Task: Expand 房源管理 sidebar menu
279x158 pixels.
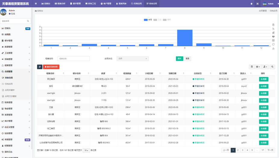Action: point(16,47)
